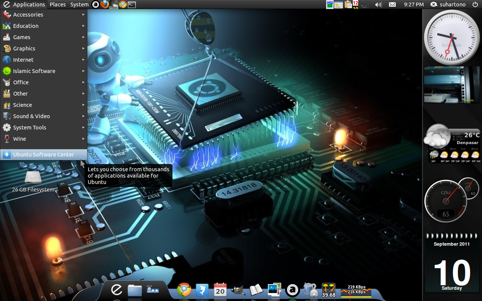Viewport: 482px width, 301px height.
Task: Click the file manager timer tray icon
Action: [x=339, y=5]
